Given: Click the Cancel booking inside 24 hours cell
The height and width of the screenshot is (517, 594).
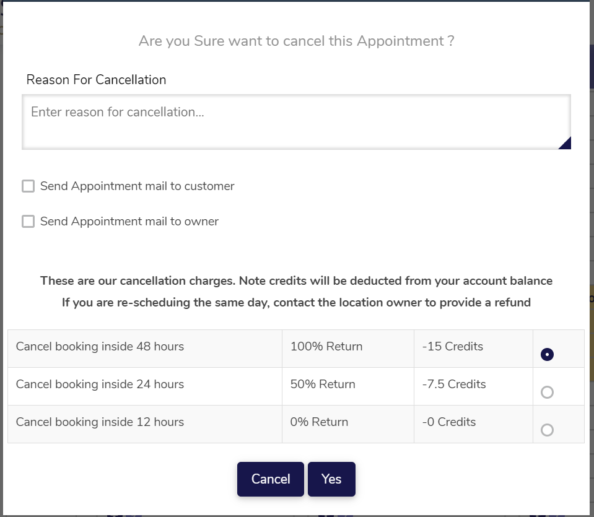Looking at the screenshot, I should 145,386.
